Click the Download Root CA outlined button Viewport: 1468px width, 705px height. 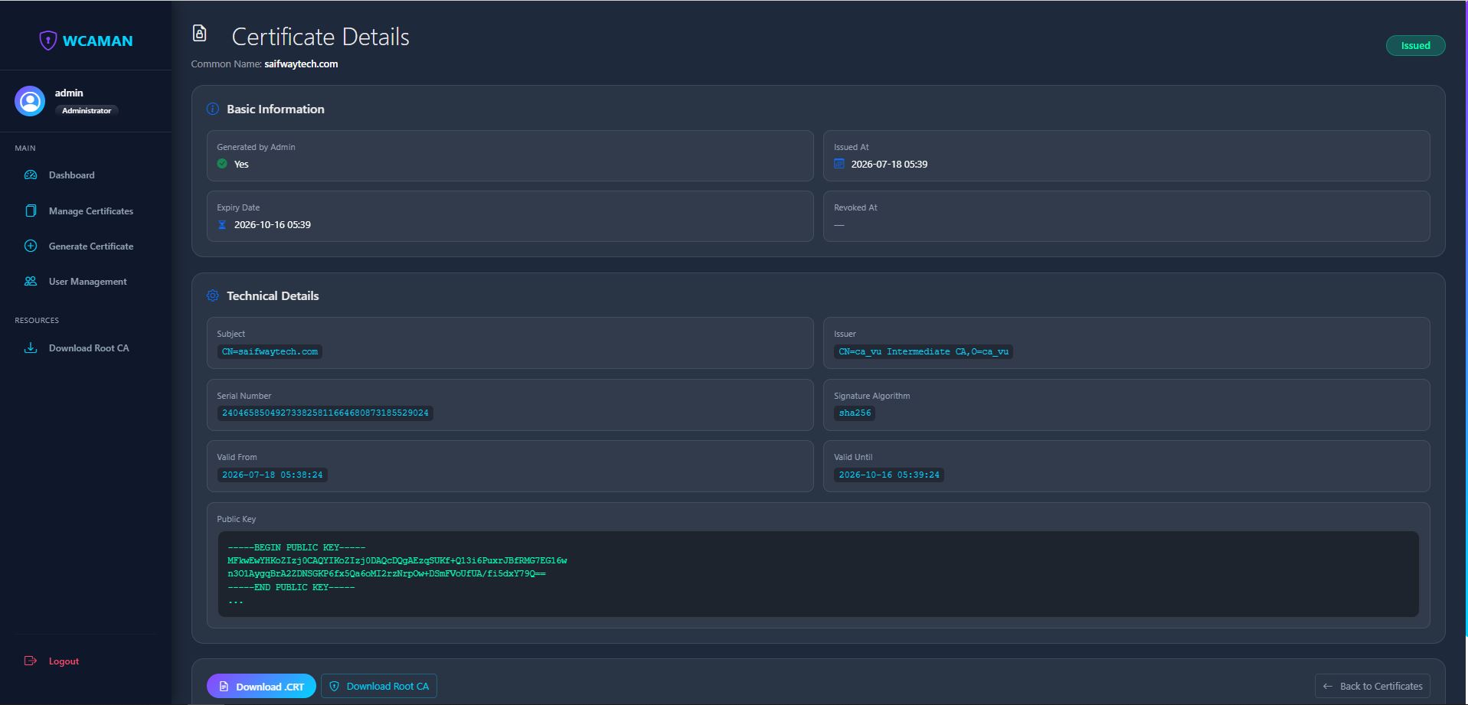[x=379, y=686]
